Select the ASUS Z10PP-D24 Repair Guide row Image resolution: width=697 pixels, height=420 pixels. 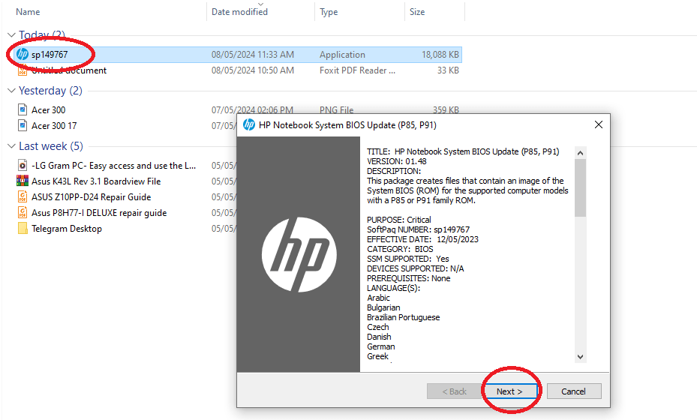[x=91, y=197]
